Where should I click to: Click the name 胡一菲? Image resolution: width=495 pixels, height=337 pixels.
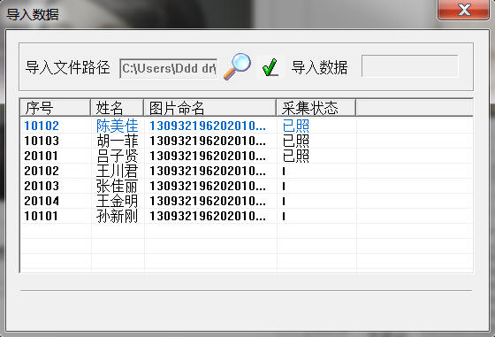(x=117, y=141)
